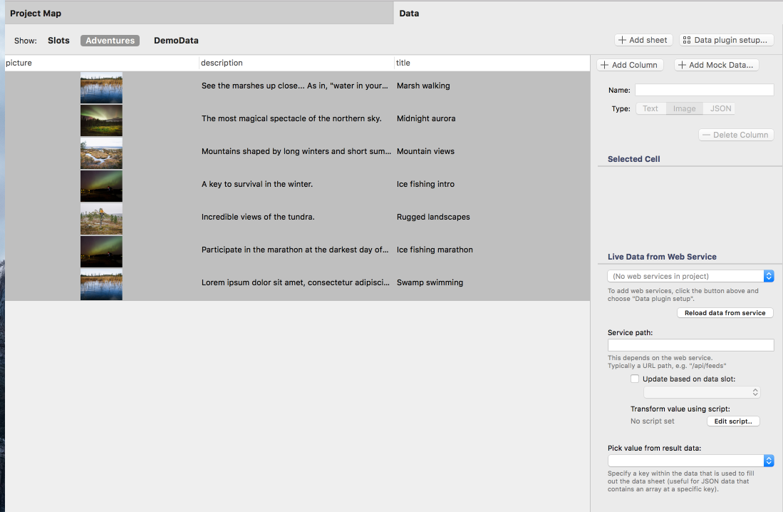This screenshot has width=783, height=512.
Task: Select the Rugged landscapes picture thumbnail
Action: (x=101, y=219)
